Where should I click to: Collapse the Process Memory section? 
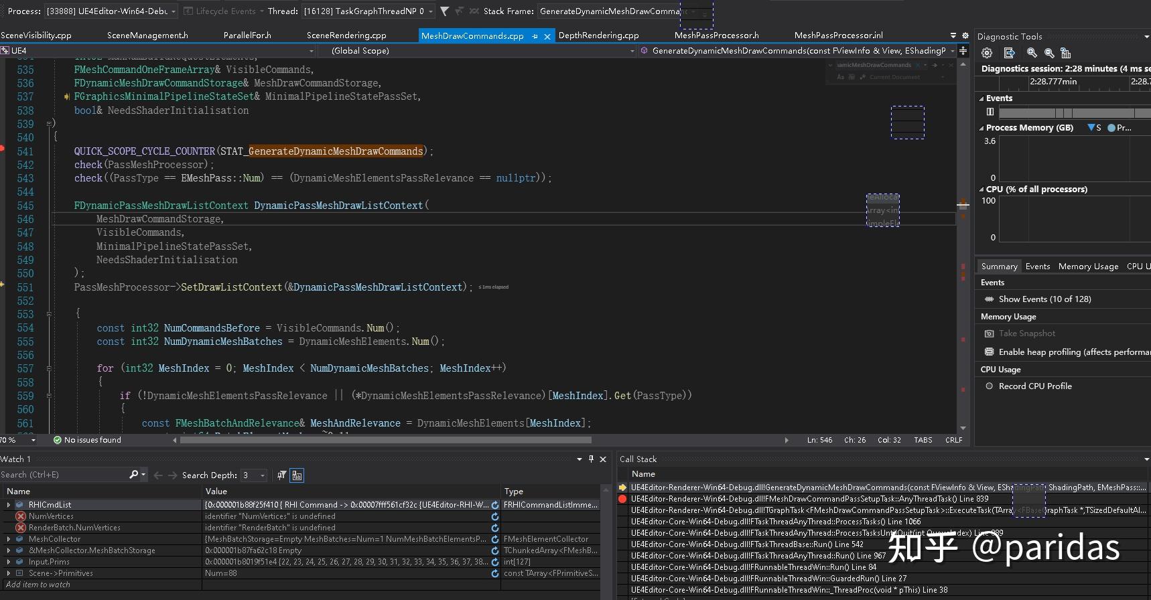click(981, 128)
